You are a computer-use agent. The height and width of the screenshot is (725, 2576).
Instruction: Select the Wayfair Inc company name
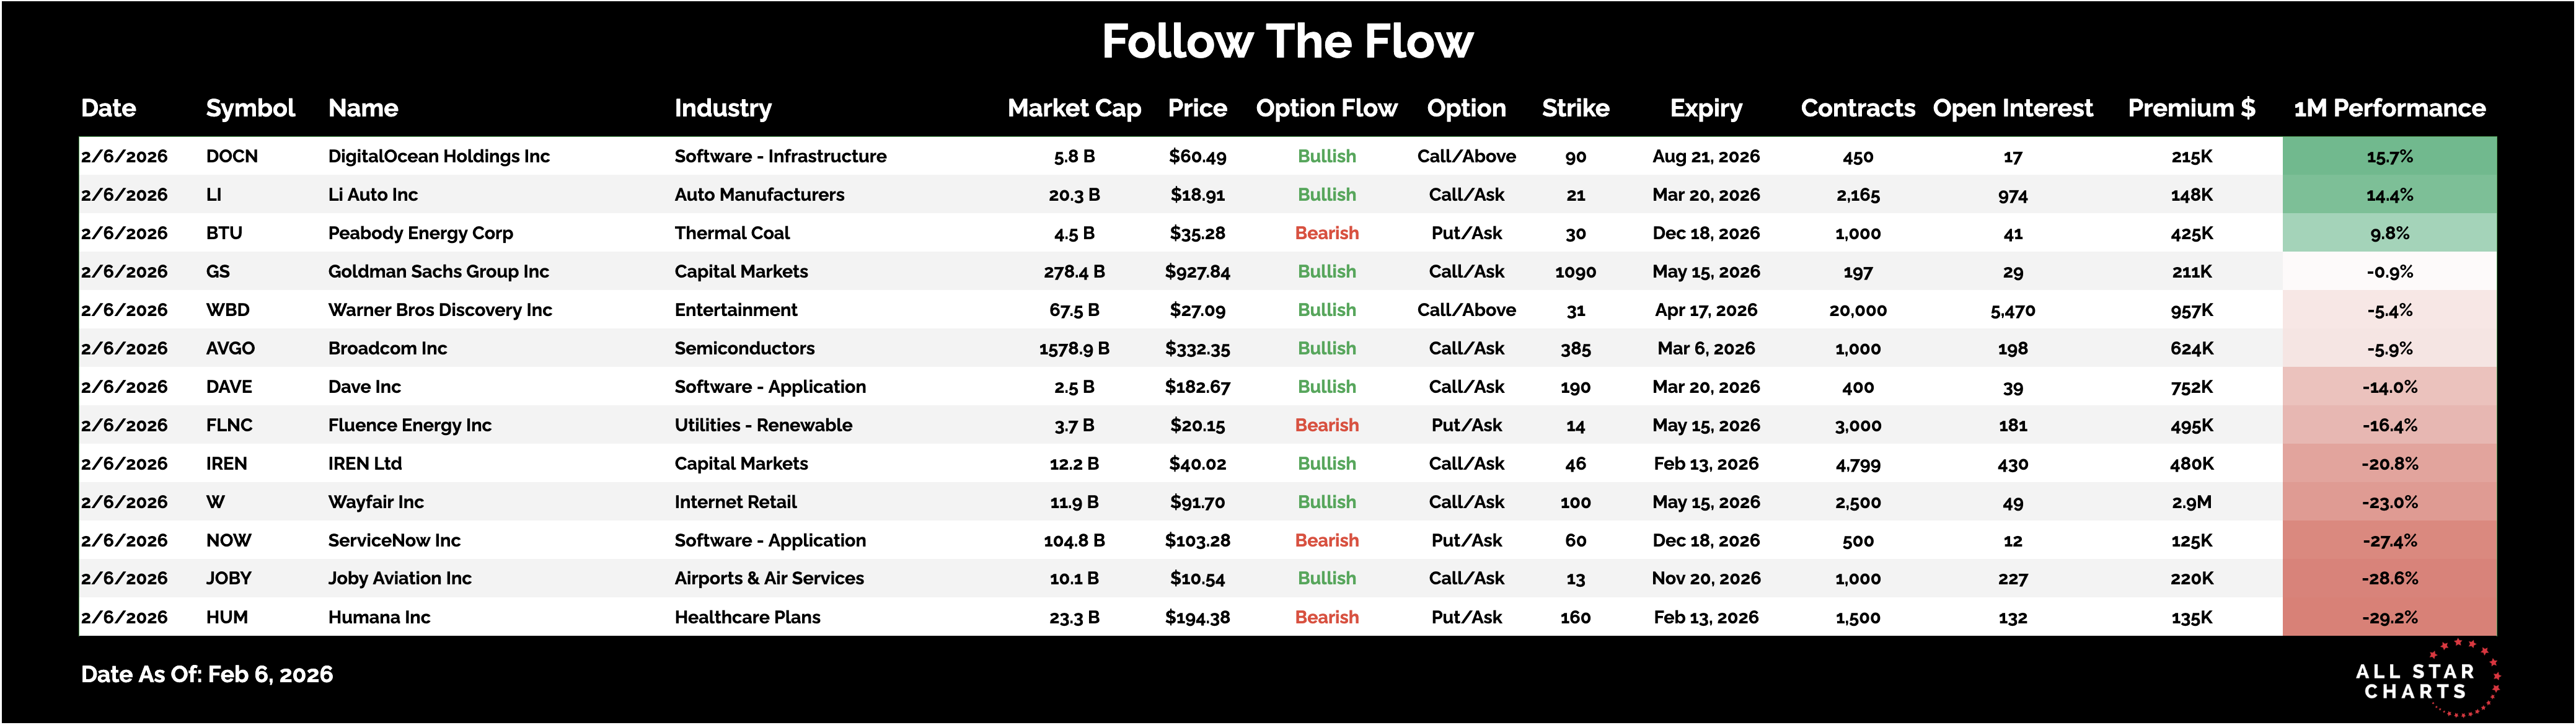click(x=376, y=502)
